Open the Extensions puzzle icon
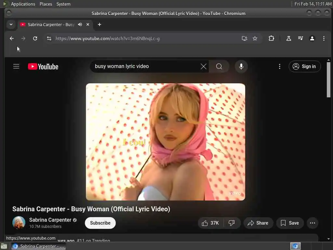Image resolution: width=333 pixels, height=250 pixels. pos(271,38)
